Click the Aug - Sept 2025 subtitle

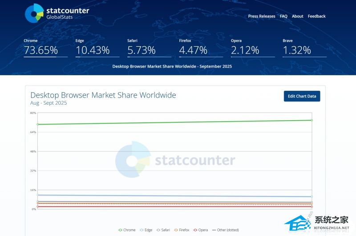[x=49, y=103]
